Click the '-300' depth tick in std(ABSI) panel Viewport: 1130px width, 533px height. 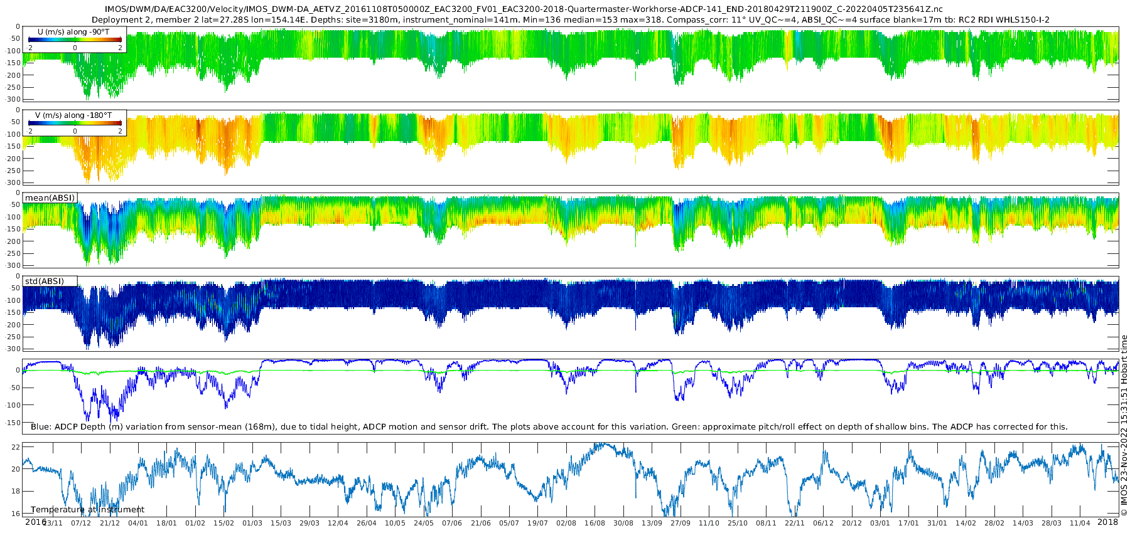(13, 349)
